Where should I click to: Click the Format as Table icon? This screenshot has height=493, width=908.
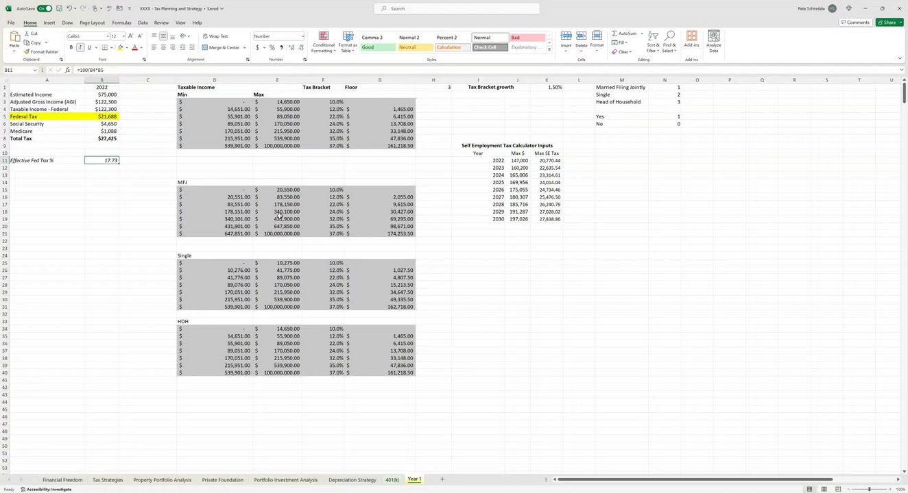tap(348, 36)
